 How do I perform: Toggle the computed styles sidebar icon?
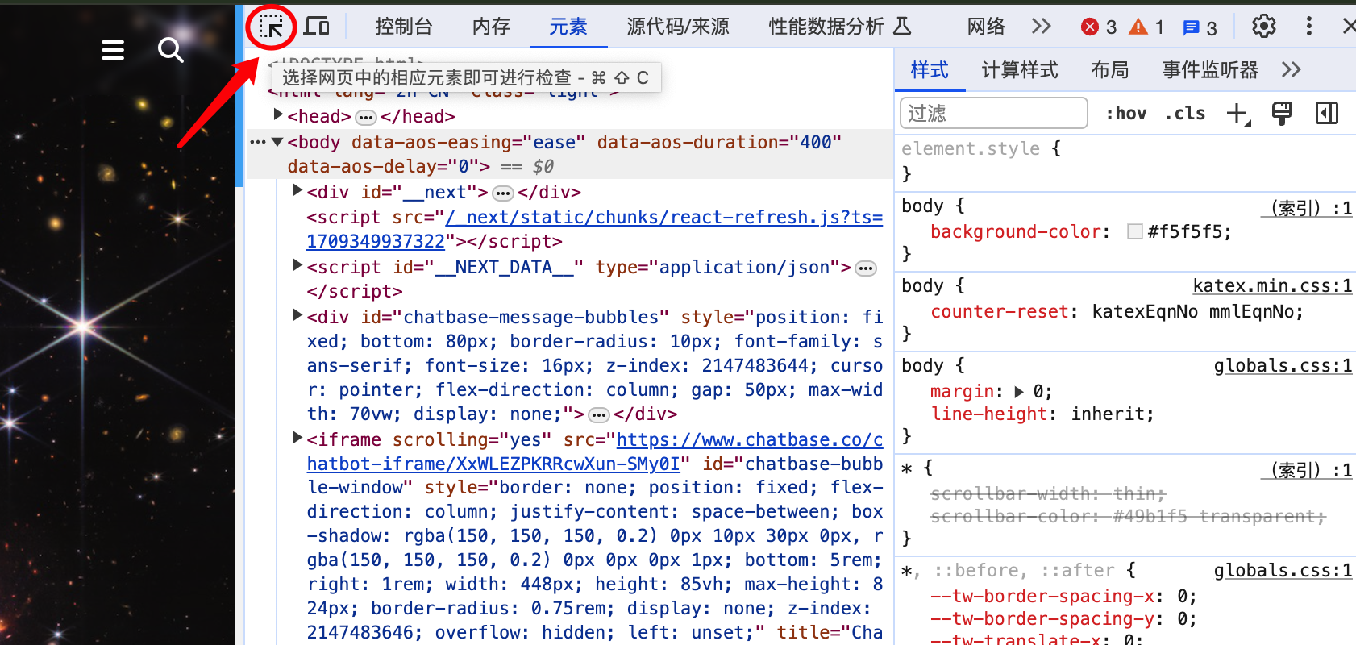[1327, 113]
